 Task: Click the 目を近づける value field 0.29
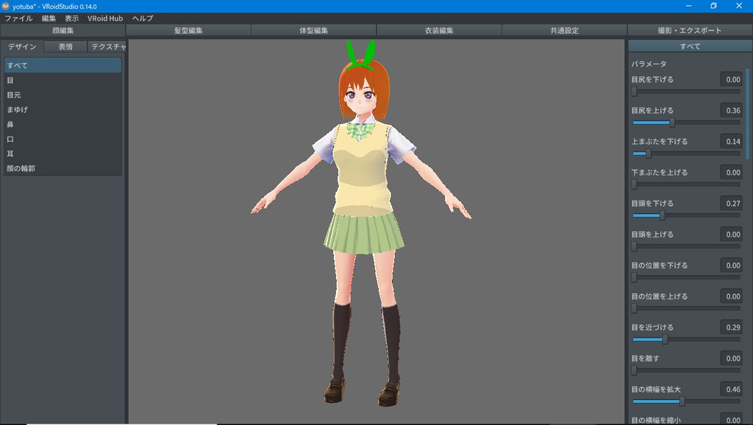click(732, 327)
